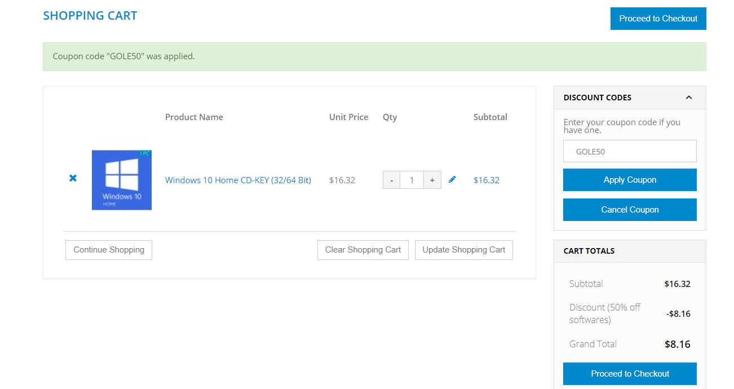Apply the coupon code
734x389 pixels.
tap(630, 180)
